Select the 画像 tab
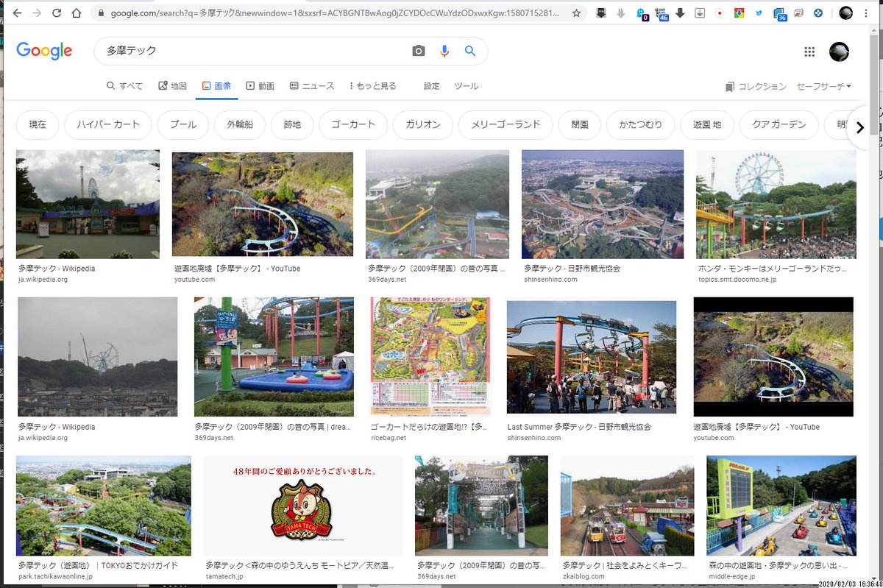883x588 pixels. pyautogui.click(x=216, y=86)
